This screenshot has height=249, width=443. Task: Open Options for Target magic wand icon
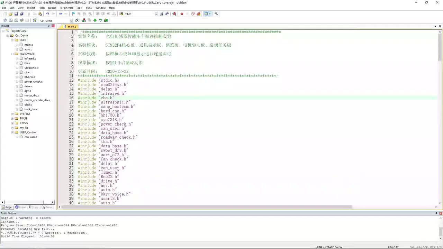[x=77, y=20]
